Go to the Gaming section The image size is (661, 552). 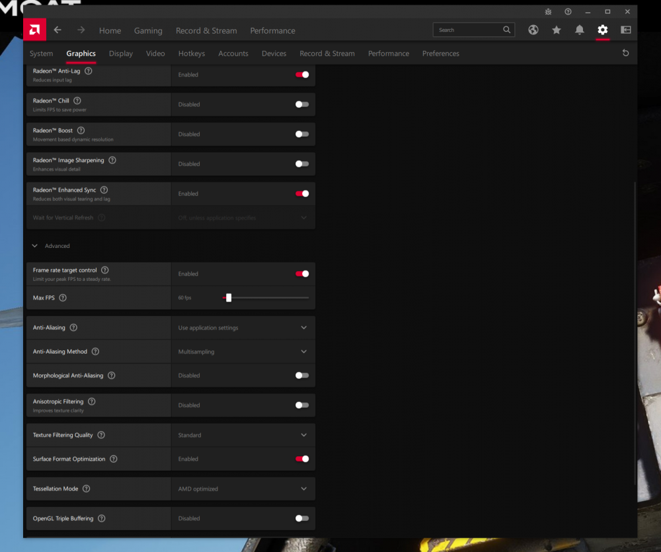(148, 30)
